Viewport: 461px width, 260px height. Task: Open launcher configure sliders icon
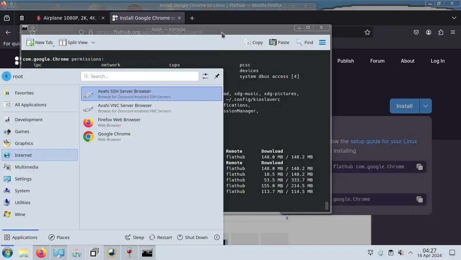[x=205, y=76]
